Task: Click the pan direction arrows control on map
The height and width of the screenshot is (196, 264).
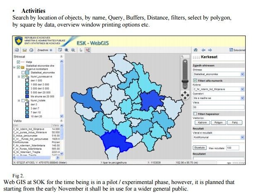Action: pos(185,95)
